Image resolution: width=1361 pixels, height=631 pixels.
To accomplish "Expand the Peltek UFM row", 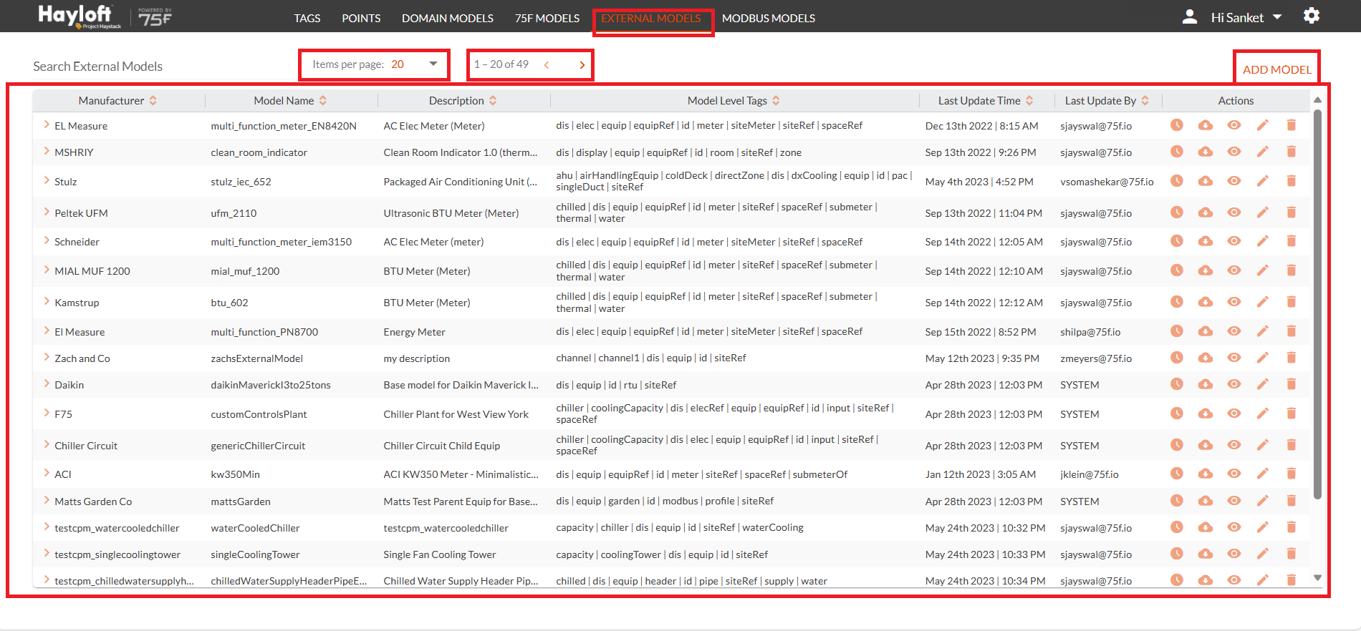I will tap(47, 212).
